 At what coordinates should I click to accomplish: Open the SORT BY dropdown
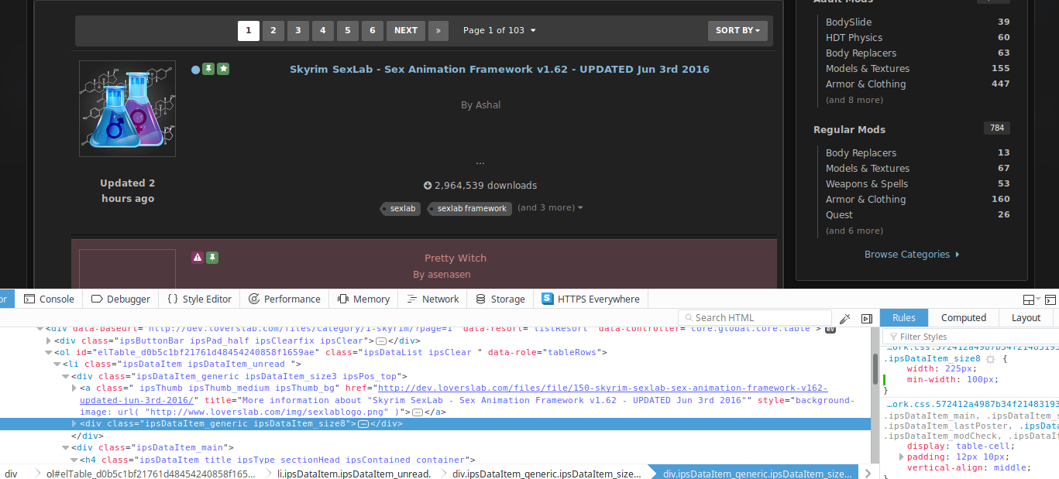(x=738, y=31)
